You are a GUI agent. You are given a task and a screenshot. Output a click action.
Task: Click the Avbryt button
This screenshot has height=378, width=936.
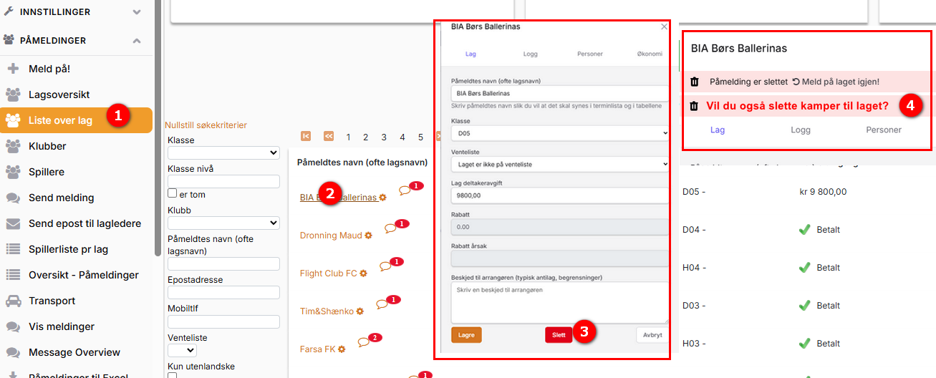click(652, 335)
